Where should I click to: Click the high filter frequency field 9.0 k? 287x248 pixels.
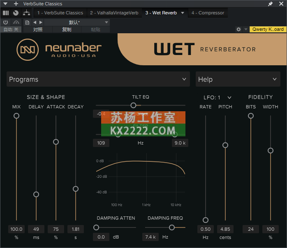coord(180,143)
